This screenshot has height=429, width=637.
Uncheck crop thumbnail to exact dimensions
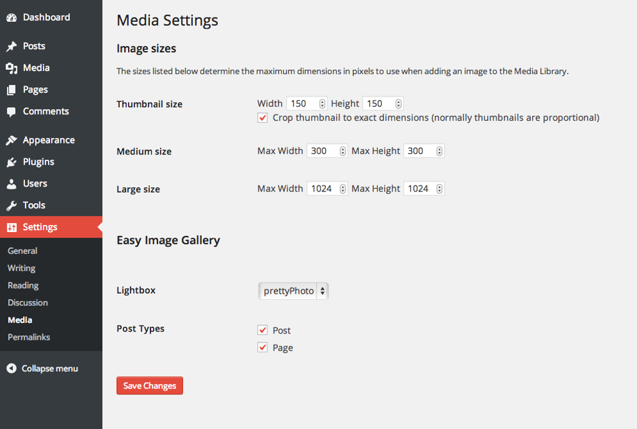[262, 117]
